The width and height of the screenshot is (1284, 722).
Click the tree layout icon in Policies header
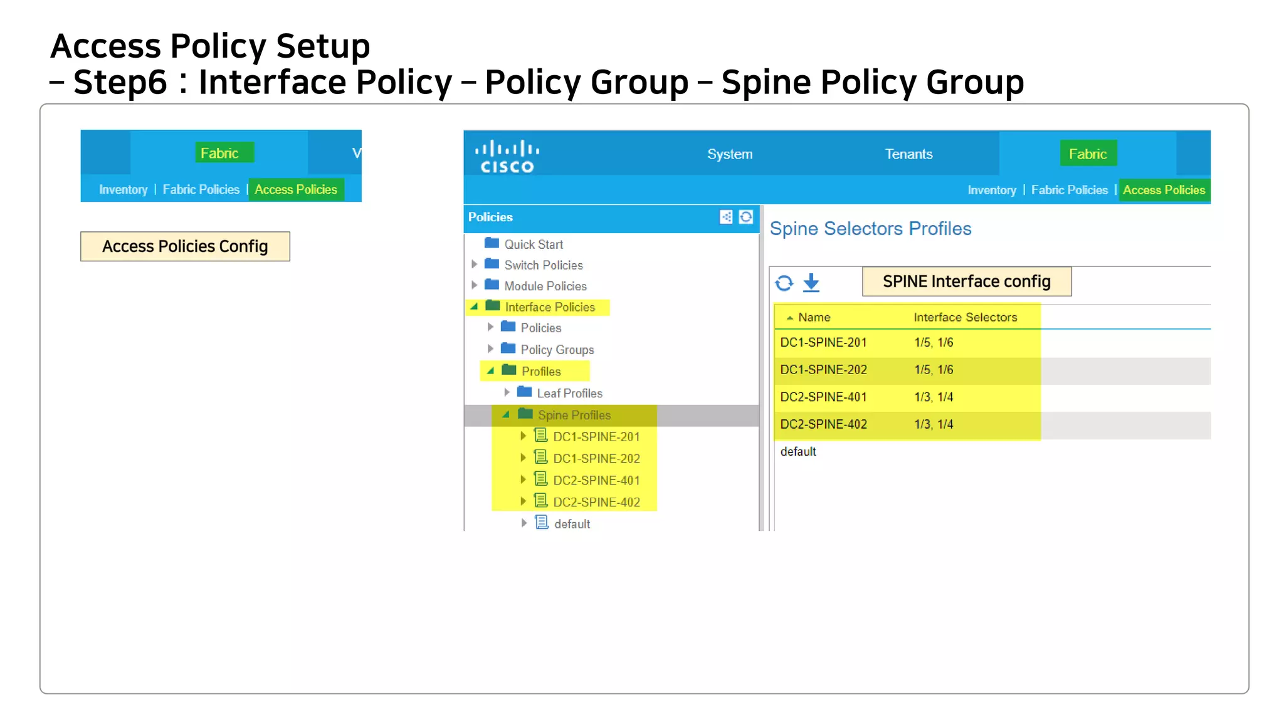pos(725,217)
